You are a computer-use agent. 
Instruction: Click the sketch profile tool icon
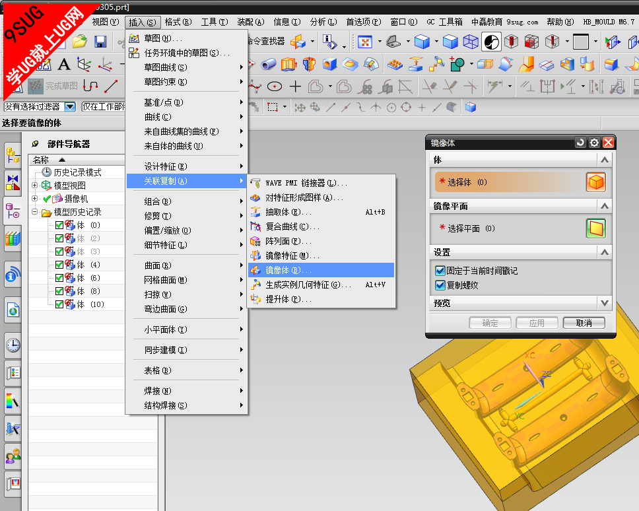pyautogui.click(x=90, y=86)
